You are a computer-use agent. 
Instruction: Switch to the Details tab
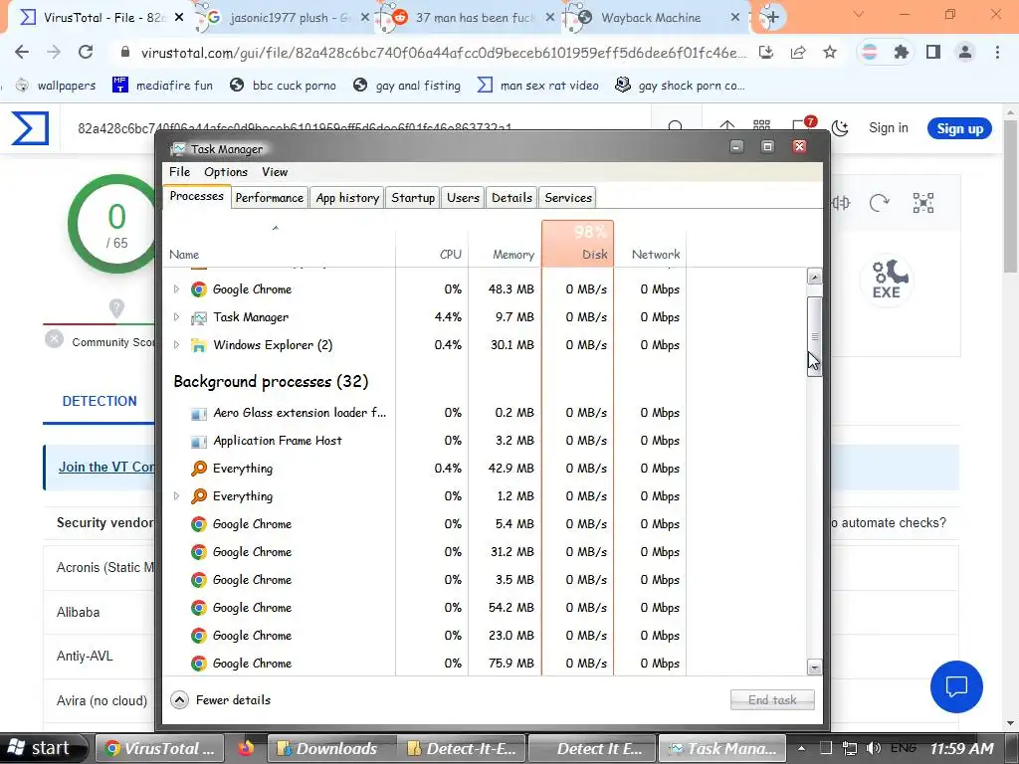click(511, 198)
